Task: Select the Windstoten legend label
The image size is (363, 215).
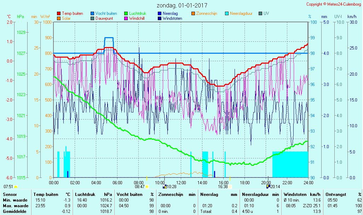Action: 172,18
